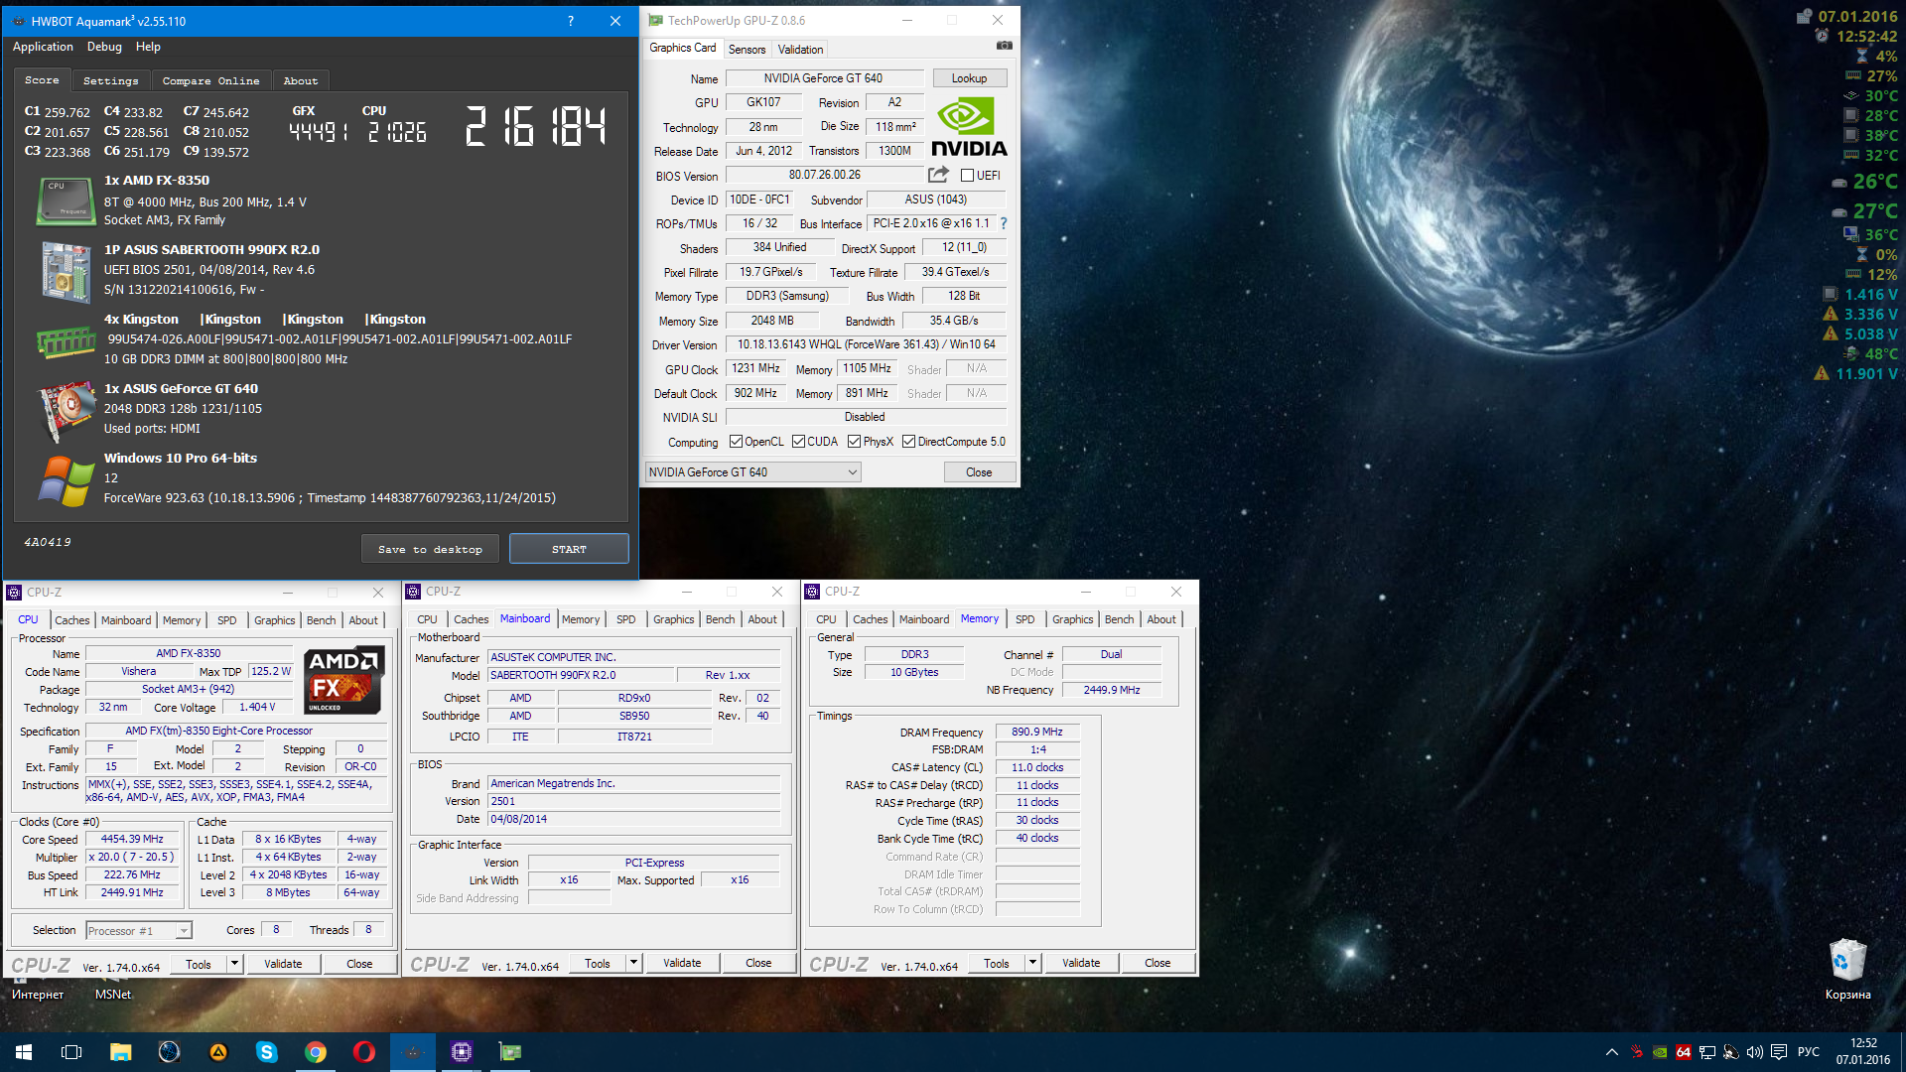
Task: Click the Lookup button in GPU-Z
Action: [969, 78]
